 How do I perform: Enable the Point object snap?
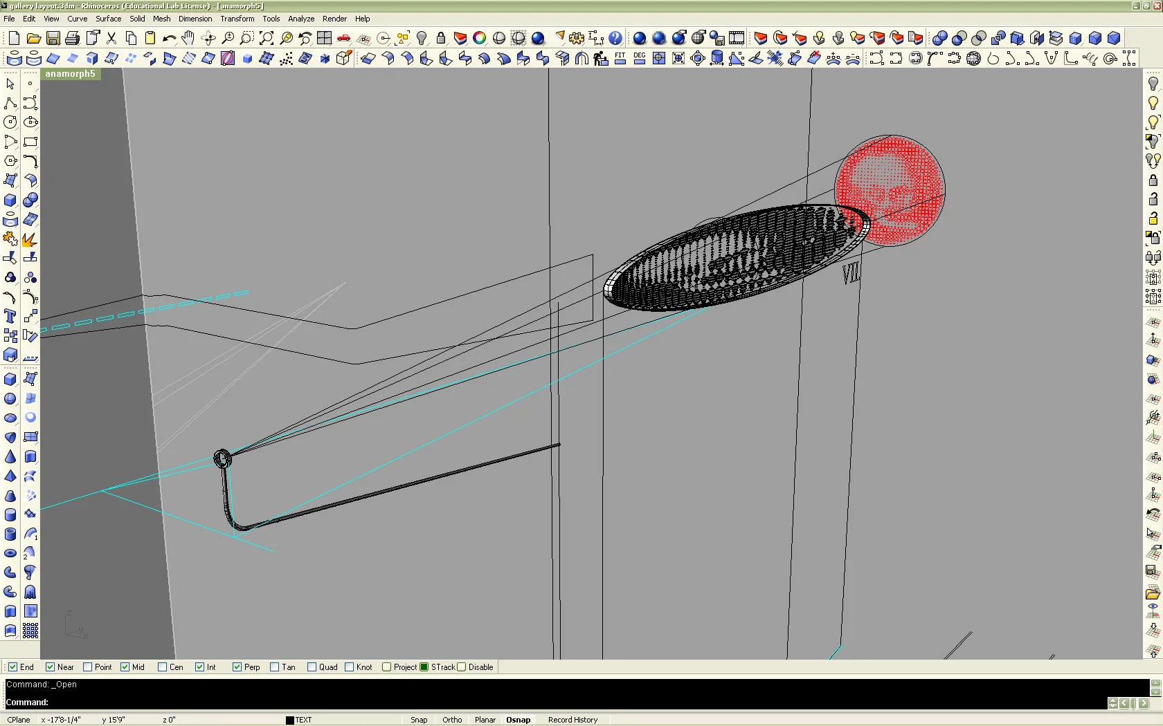click(x=87, y=667)
